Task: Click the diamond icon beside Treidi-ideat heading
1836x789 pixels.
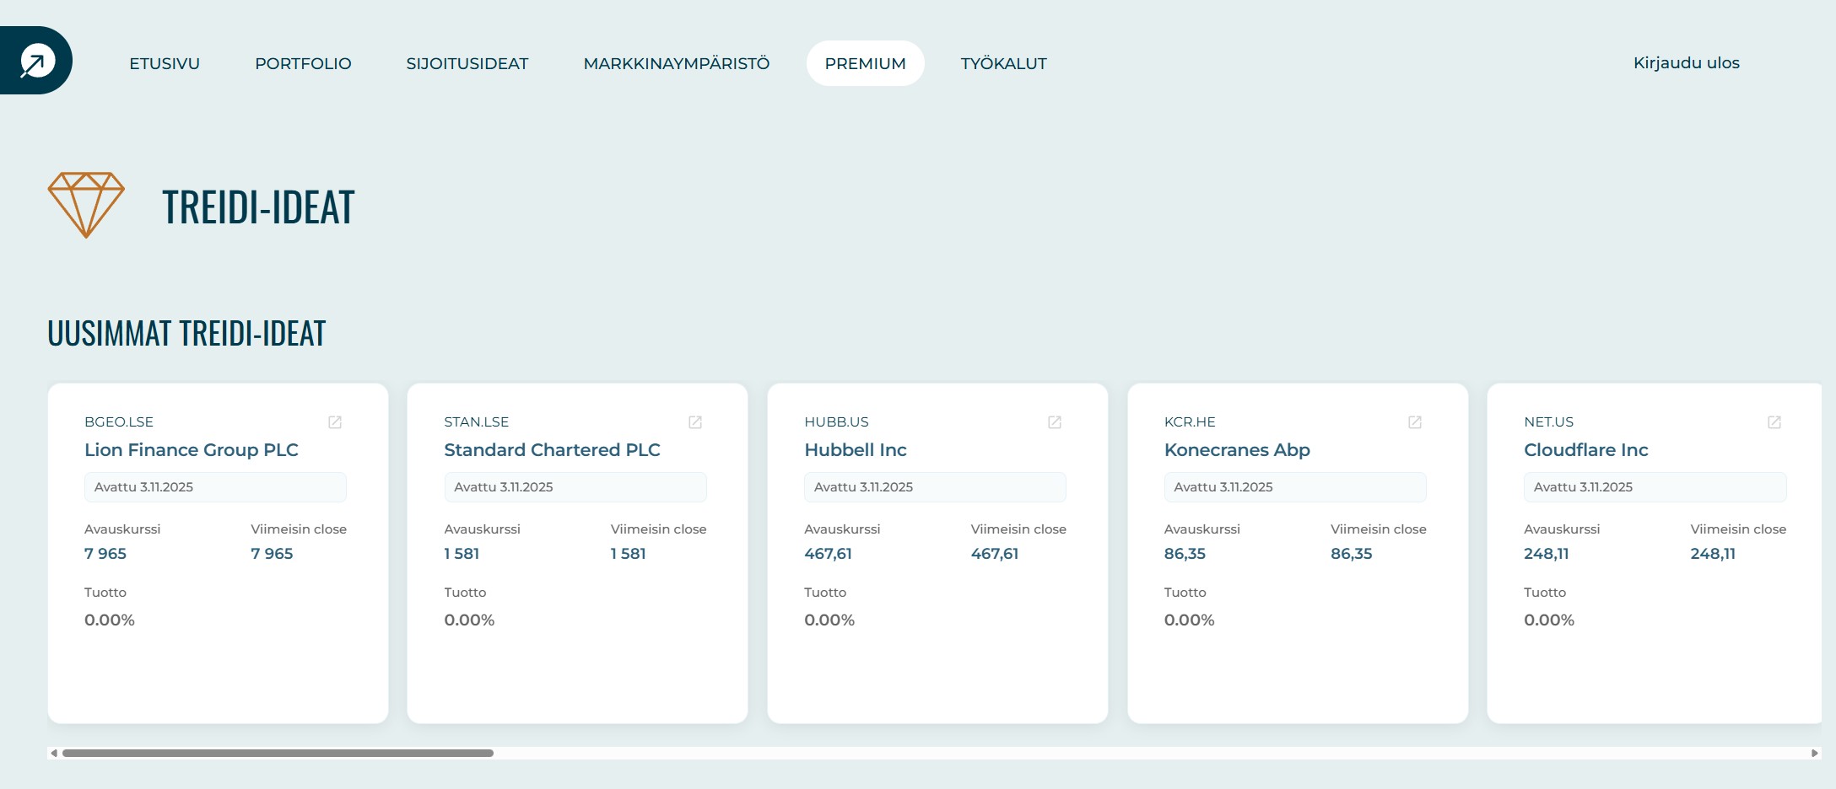Action: (x=86, y=205)
